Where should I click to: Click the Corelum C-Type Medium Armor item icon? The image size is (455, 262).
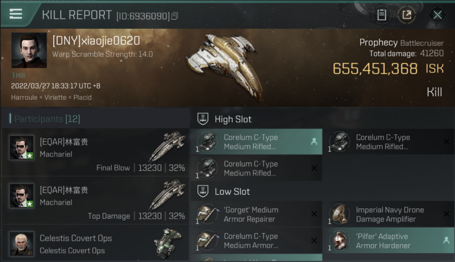[207, 241]
